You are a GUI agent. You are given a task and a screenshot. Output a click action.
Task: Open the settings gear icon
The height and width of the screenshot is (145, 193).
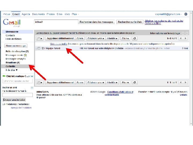[186, 14]
